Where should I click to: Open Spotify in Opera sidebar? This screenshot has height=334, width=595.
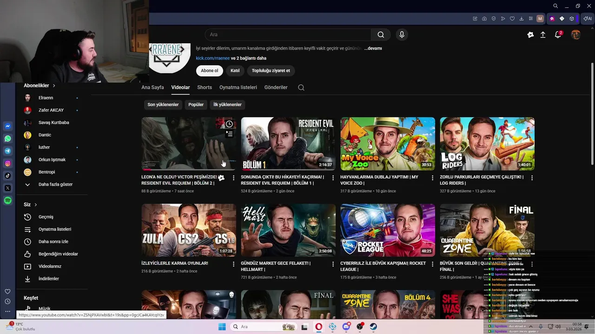point(8,200)
